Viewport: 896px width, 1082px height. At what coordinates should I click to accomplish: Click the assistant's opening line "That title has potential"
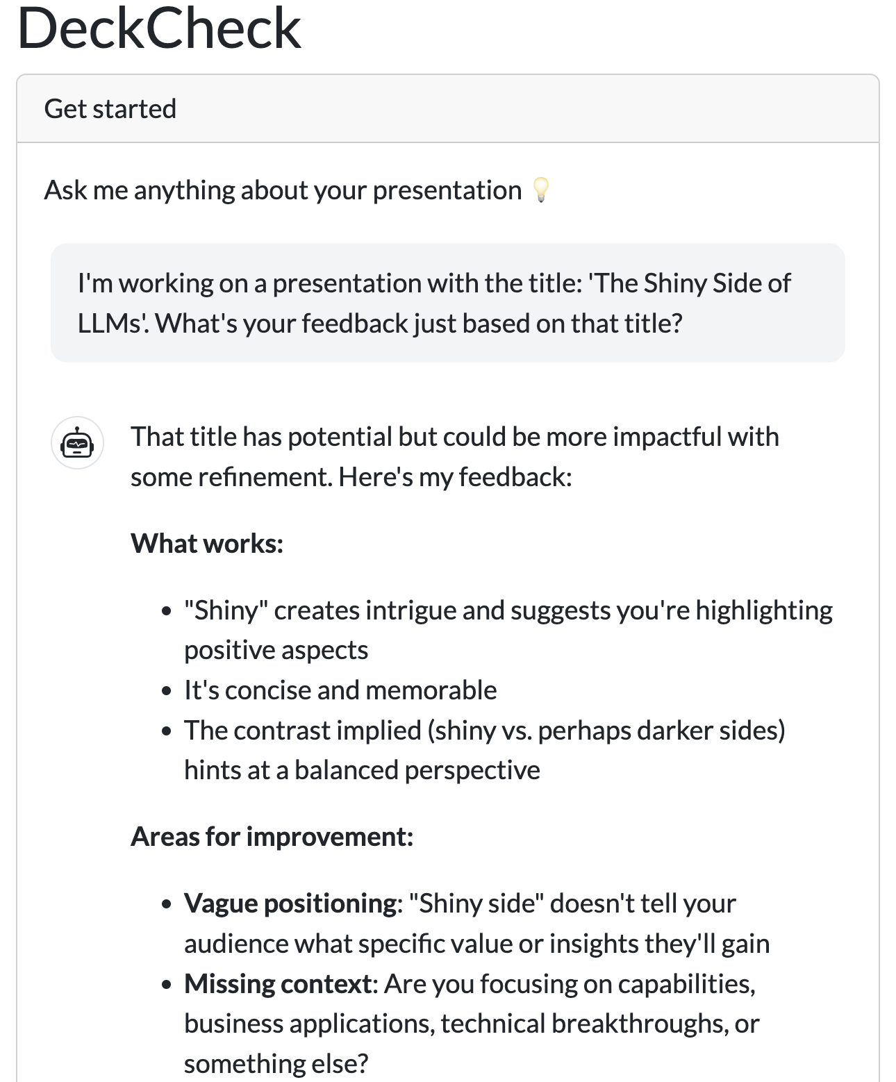(x=454, y=437)
